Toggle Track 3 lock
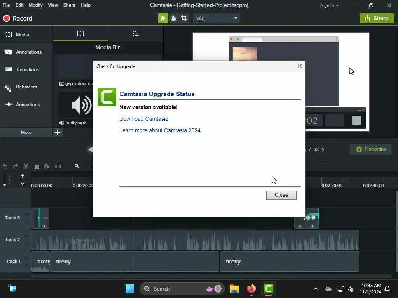398x298 pixels. [26, 223]
